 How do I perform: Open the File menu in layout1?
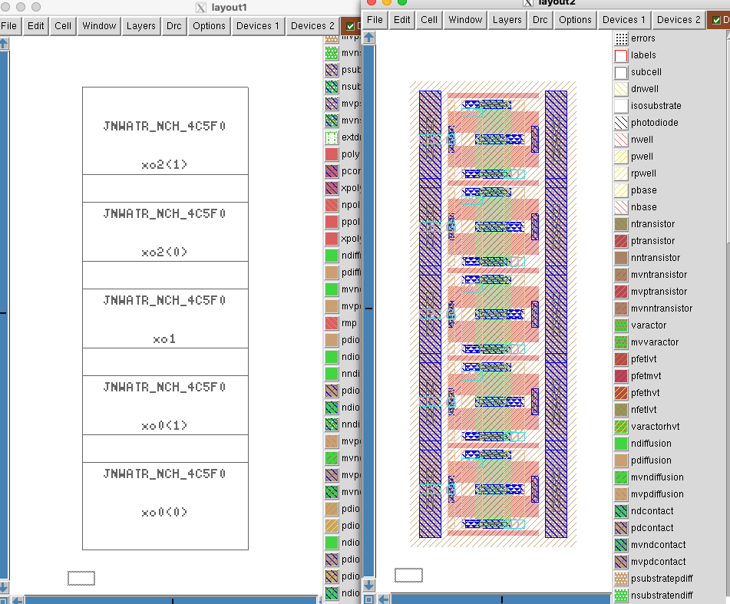click(x=9, y=26)
